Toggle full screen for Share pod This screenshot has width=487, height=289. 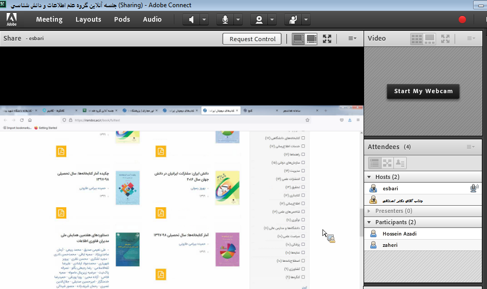pos(327,39)
